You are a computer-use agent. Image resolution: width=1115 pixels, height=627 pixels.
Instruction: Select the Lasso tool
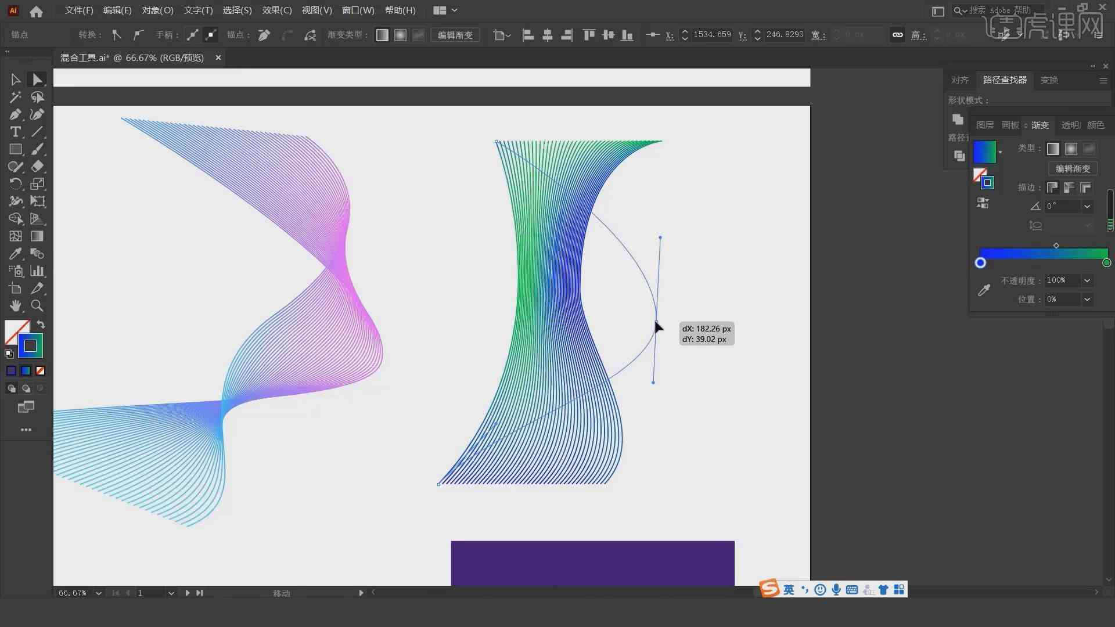(37, 97)
